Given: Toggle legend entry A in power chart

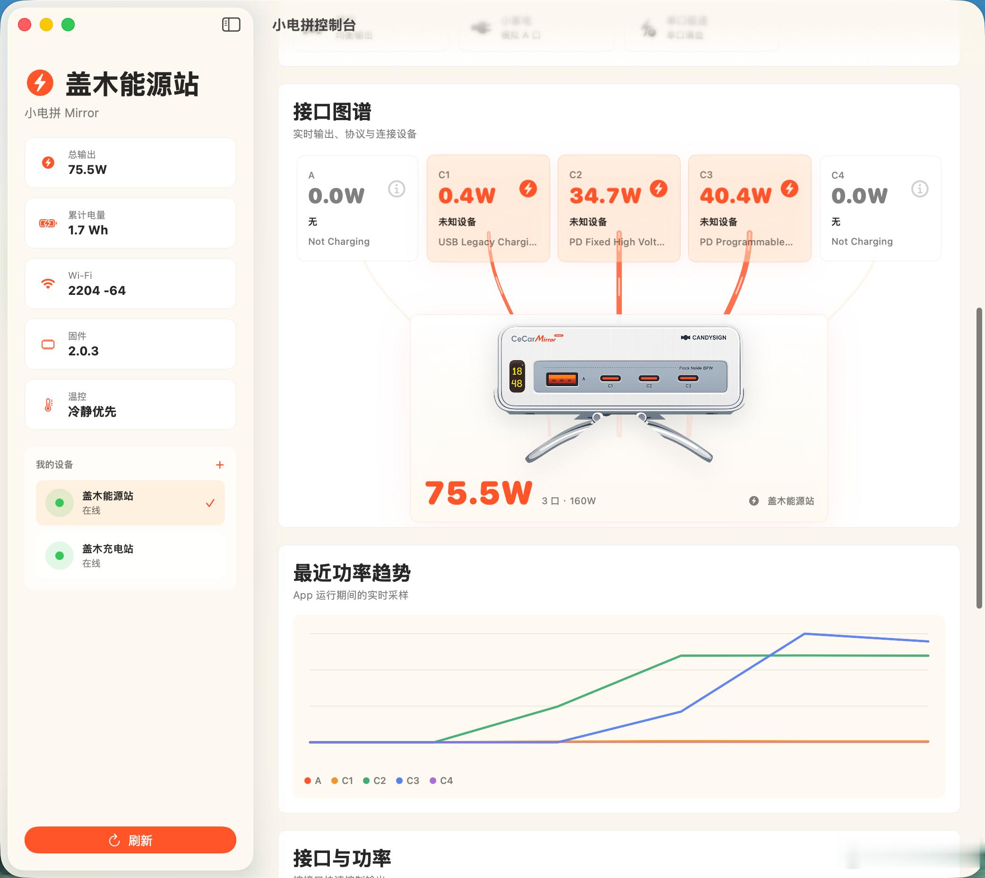Looking at the screenshot, I should (313, 781).
